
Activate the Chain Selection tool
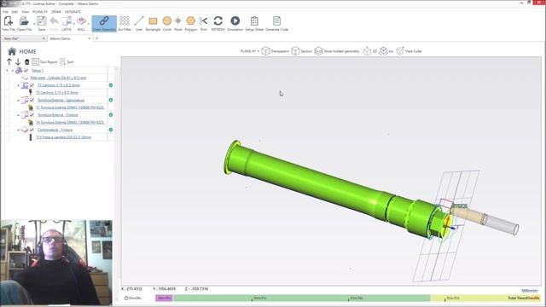(104, 24)
